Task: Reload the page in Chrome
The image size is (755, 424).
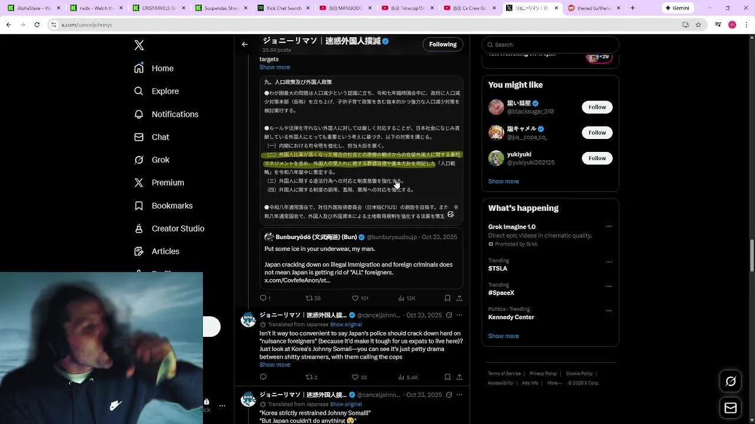Action: [37, 25]
